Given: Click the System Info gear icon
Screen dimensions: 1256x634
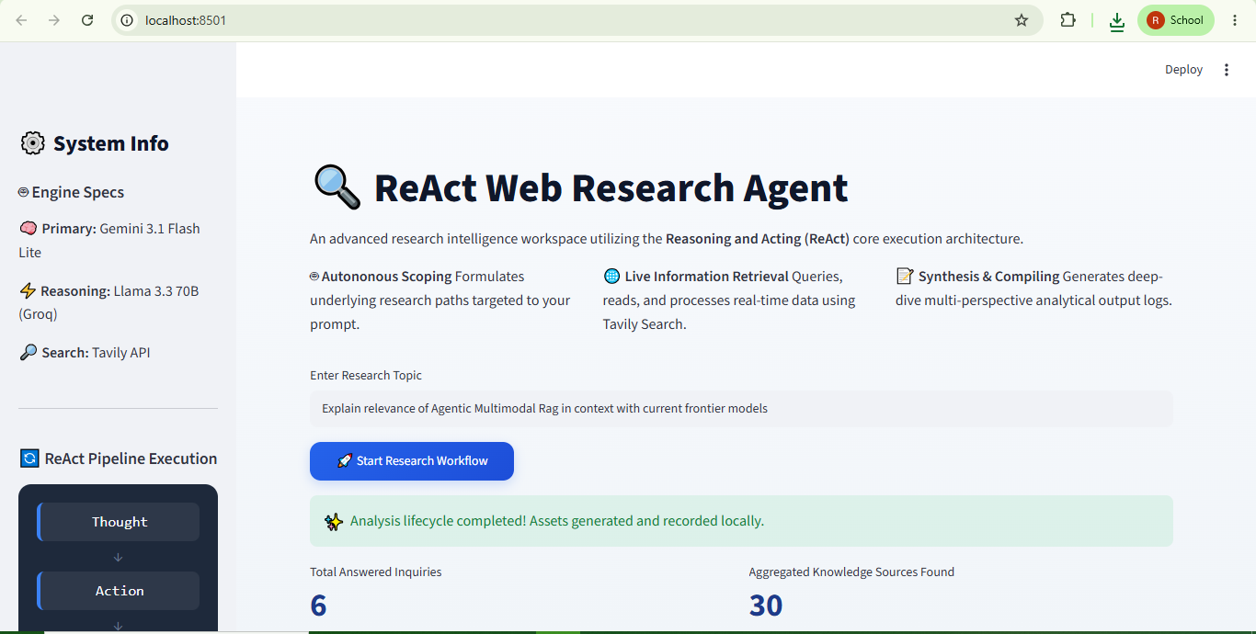Looking at the screenshot, I should pos(32,143).
